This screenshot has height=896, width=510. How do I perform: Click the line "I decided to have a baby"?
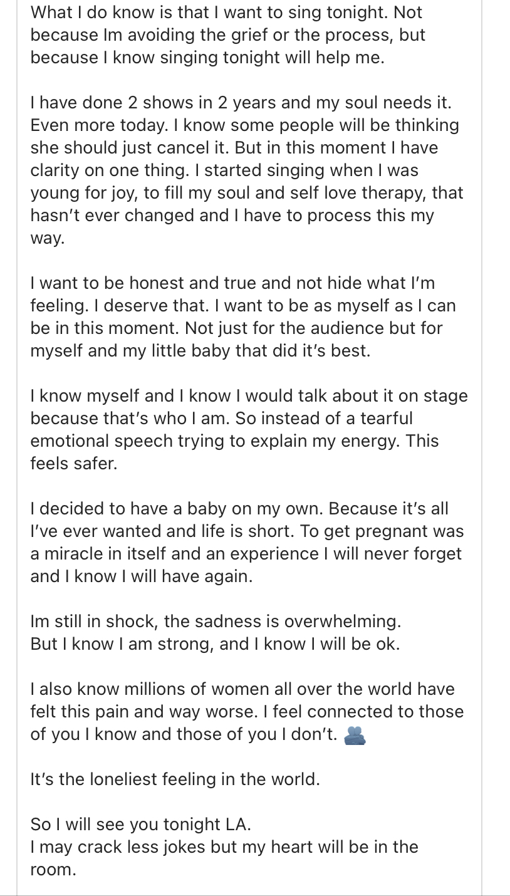(239, 509)
